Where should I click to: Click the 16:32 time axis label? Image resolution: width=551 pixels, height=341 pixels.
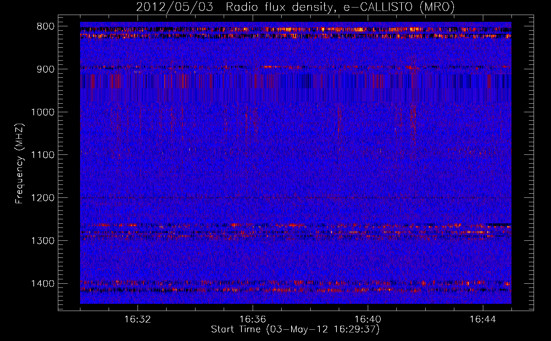[x=138, y=320]
